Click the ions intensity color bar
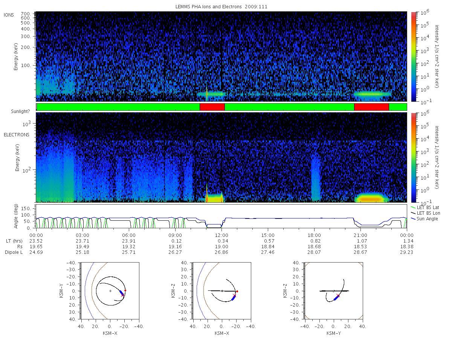 [414, 56]
